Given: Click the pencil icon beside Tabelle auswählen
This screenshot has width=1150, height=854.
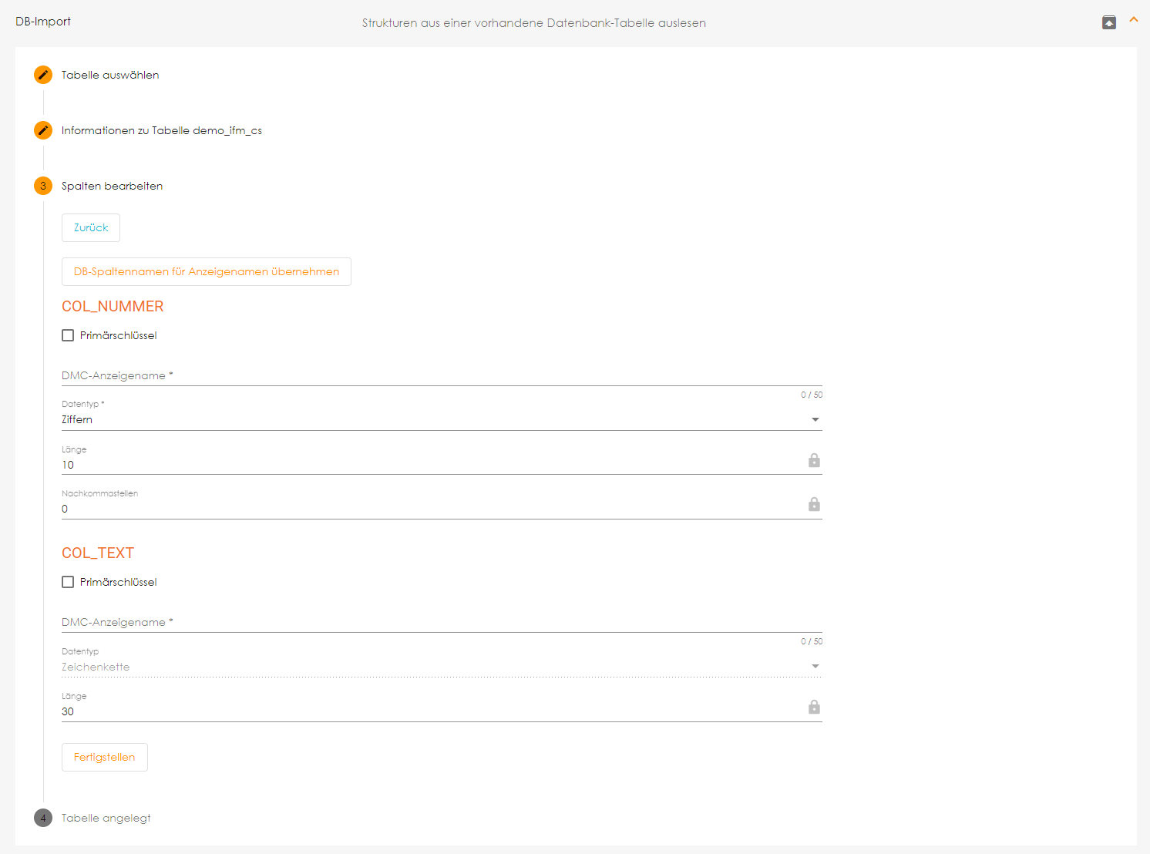Looking at the screenshot, I should tap(43, 75).
